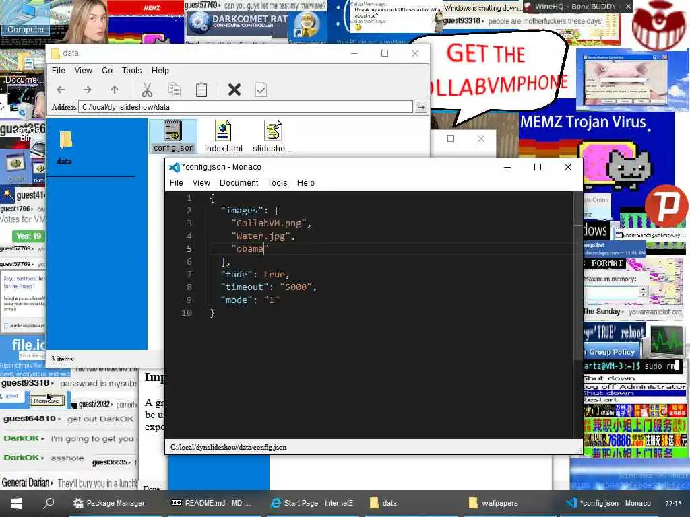Switch to Start Page Internet Explorer taskbar button

tap(313, 503)
